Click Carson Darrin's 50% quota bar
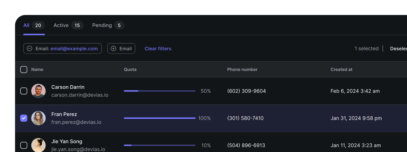The width and height of the screenshot is (407, 152). pyautogui.click(x=159, y=91)
